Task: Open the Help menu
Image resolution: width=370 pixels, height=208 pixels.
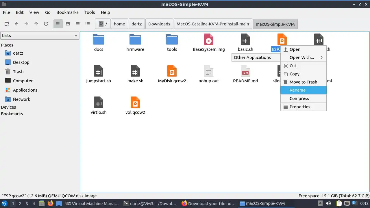Action: point(105,12)
